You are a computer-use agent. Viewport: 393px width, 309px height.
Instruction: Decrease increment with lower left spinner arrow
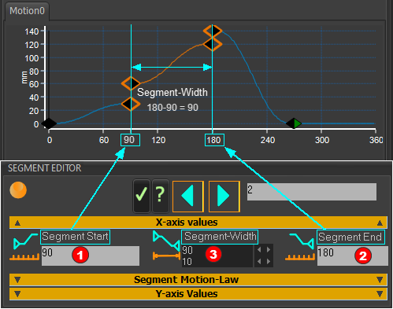click(259, 261)
